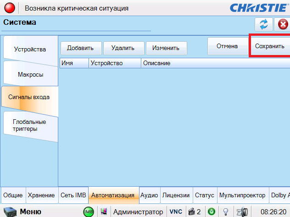The image size is (290, 217).
Task: Click the red critical alarm indicator
Action: (x=10, y=8)
